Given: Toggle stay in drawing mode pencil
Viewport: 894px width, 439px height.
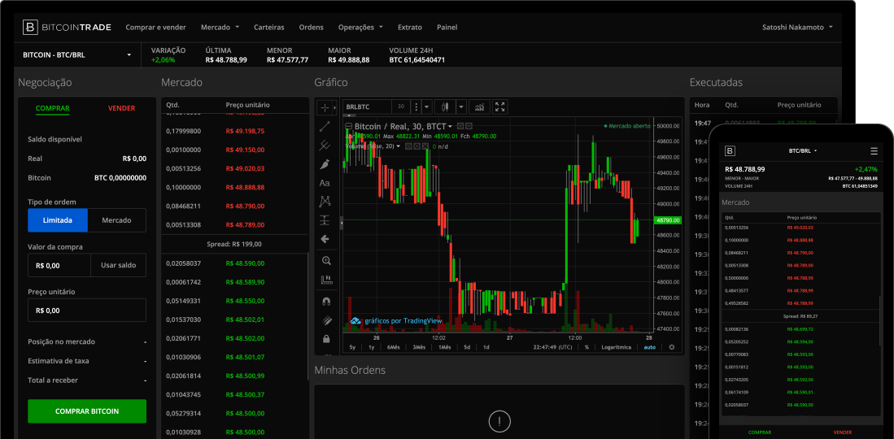Looking at the screenshot, I should pyautogui.click(x=326, y=319).
